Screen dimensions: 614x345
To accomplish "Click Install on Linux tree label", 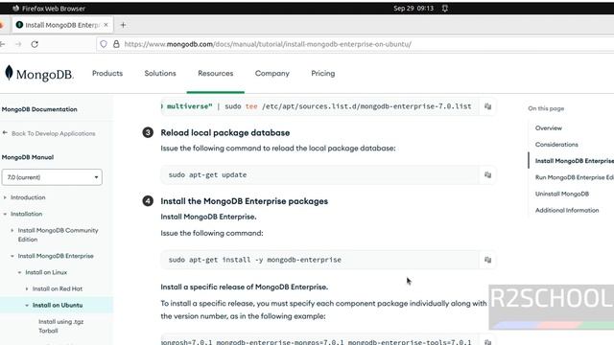I will (46, 272).
